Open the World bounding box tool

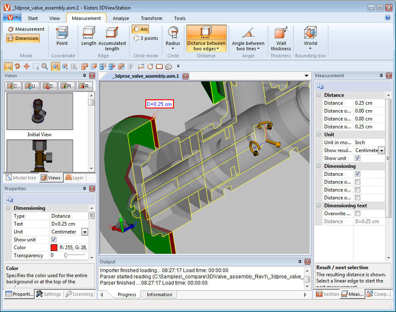click(310, 38)
